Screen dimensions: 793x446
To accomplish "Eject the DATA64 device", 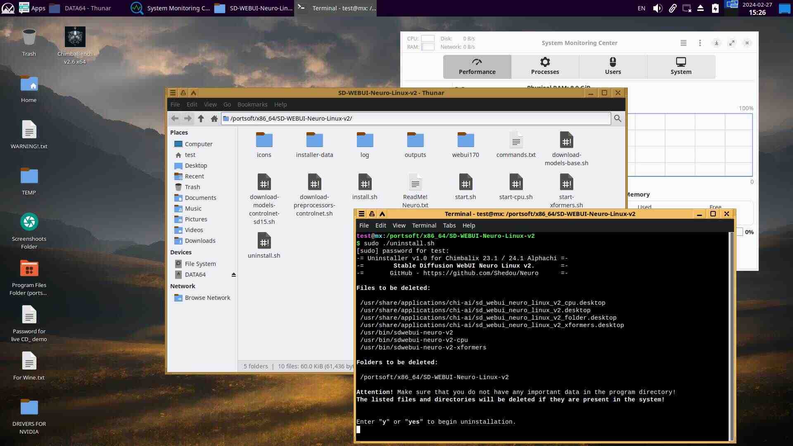I will (234, 275).
